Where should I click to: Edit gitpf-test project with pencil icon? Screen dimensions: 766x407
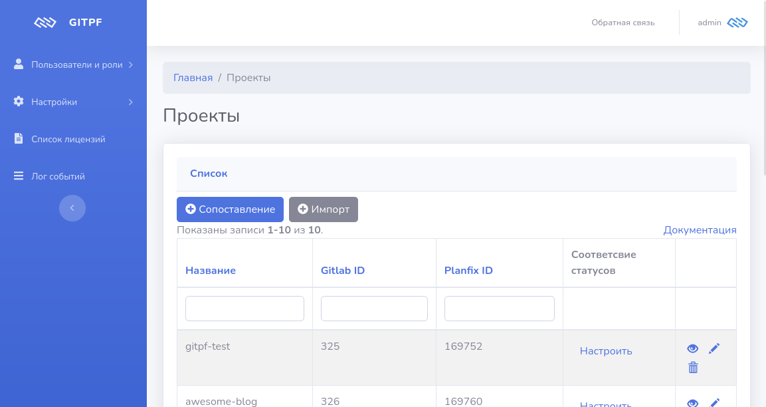click(x=714, y=348)
